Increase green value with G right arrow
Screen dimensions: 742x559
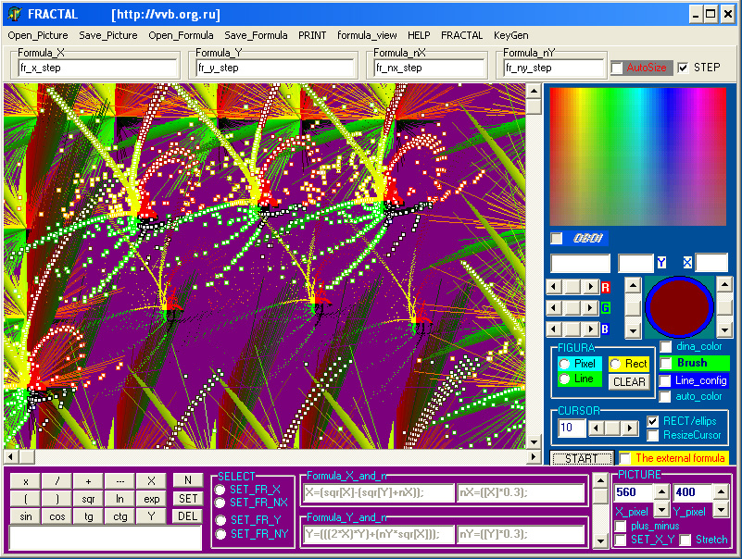tap(590, 308)
